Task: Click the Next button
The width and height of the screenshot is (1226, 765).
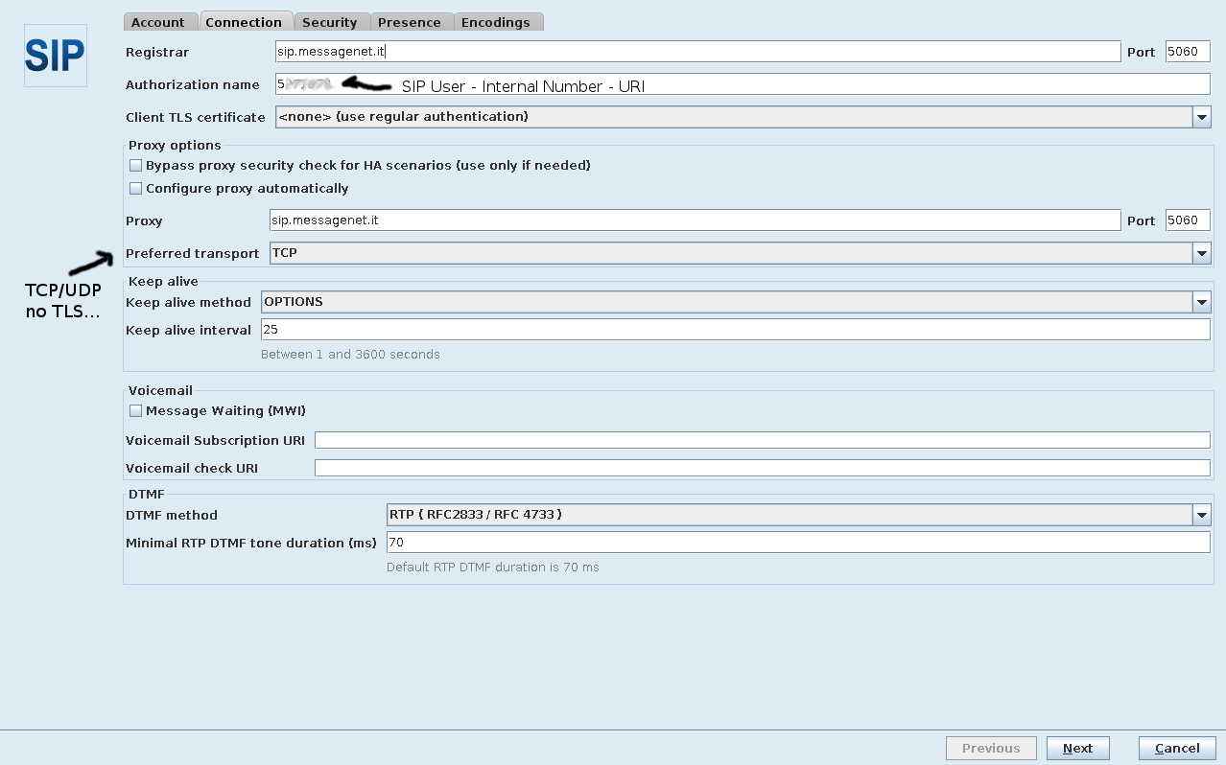Action: 1077,748
